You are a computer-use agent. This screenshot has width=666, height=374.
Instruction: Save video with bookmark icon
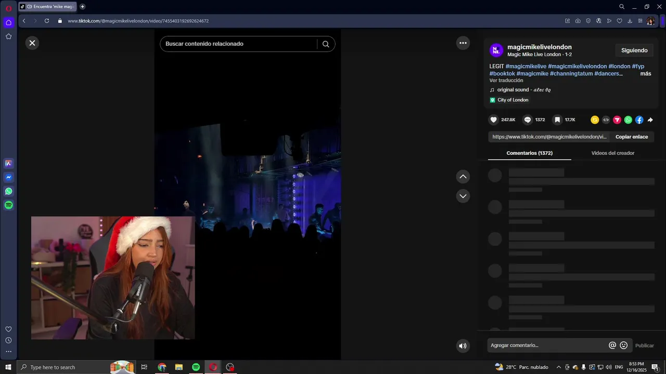(x=557, y=120)
